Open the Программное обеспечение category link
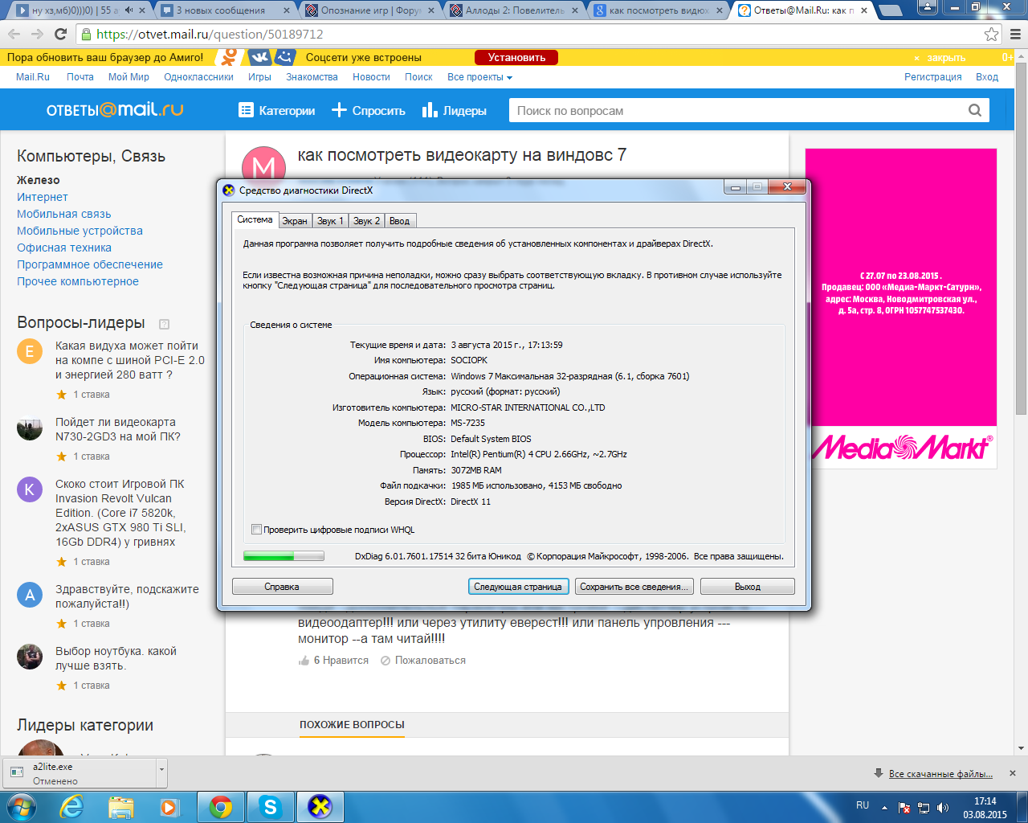Viewport: 1028px width, 823px height. click(90, 264)
